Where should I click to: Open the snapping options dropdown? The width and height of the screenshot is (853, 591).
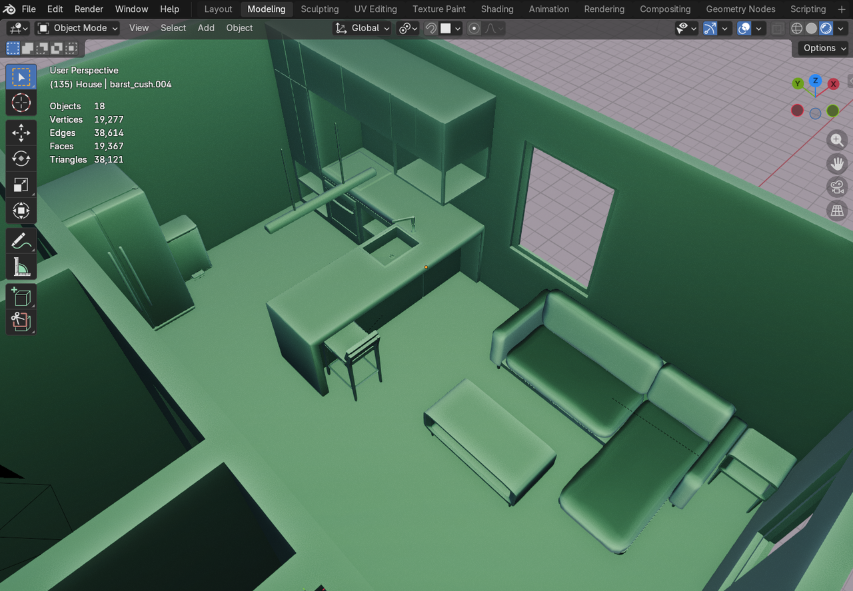click(451, 28)
